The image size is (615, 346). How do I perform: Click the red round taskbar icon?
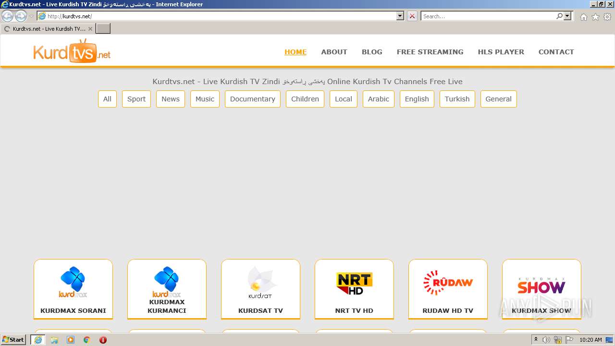pyautogui.click(x=103, y=340)
